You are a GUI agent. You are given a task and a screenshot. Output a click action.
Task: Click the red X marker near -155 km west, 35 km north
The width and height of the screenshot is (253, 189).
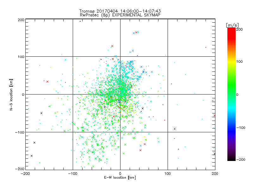click(x=47, y=82)
